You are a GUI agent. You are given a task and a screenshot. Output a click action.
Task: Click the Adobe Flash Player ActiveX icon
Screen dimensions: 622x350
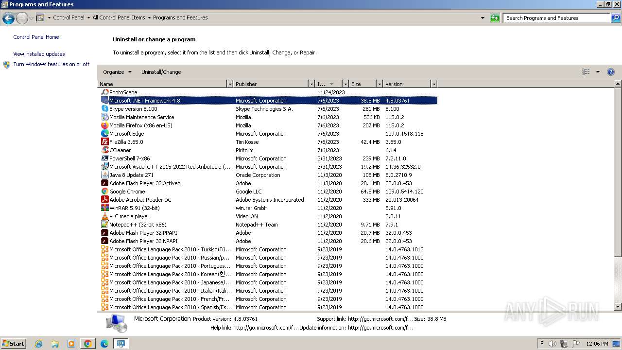click(104, 183)
